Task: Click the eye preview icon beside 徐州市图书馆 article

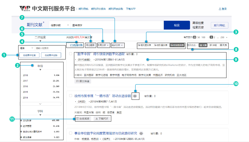Action: [x=135, y=96]
